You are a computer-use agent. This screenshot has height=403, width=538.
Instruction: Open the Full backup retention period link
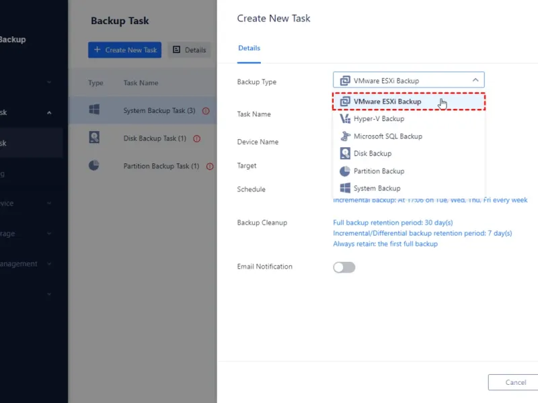pyautogui.click(x=393, y=223)
